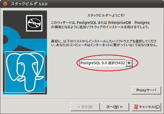
Task: Click the CD disc icon in the side banner
Action: [x=34, y=23]
